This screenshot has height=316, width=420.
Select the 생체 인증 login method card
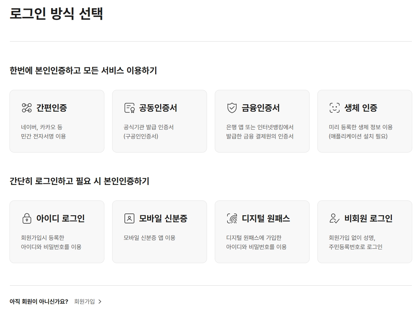pos(365,121)
